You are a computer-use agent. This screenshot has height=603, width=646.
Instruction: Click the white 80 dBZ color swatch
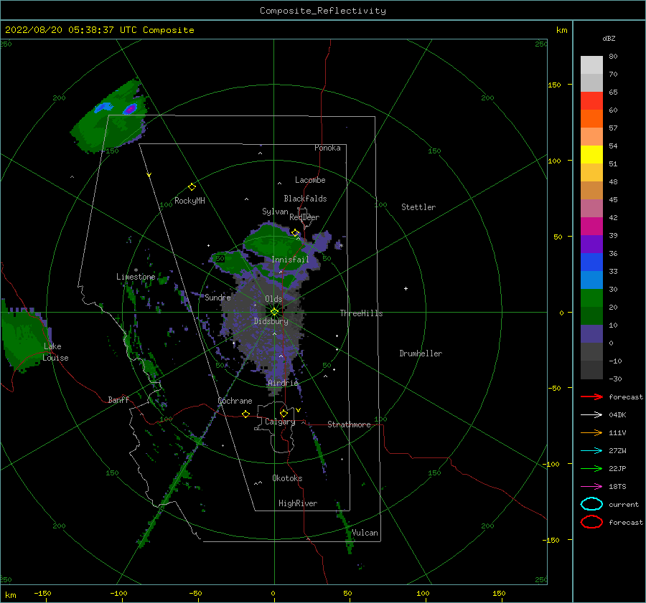[591, 65]
